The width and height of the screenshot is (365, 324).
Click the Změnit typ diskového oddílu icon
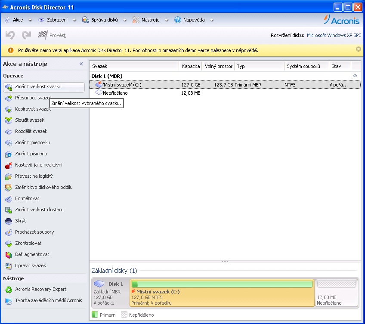9,188
